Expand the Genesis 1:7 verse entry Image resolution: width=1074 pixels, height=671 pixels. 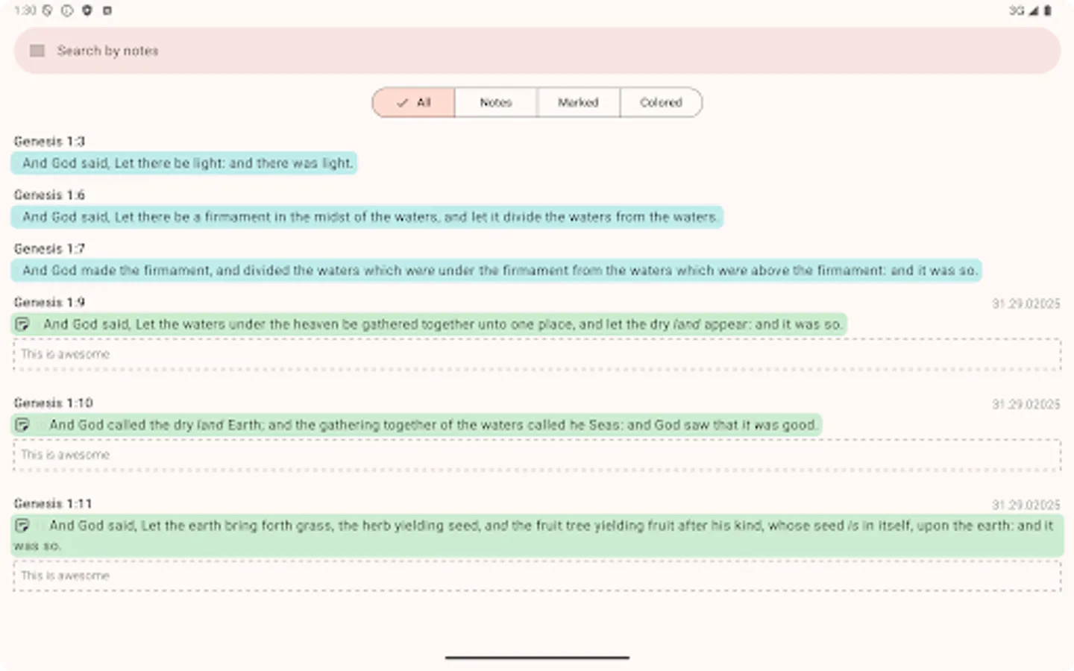pos(496,270)
